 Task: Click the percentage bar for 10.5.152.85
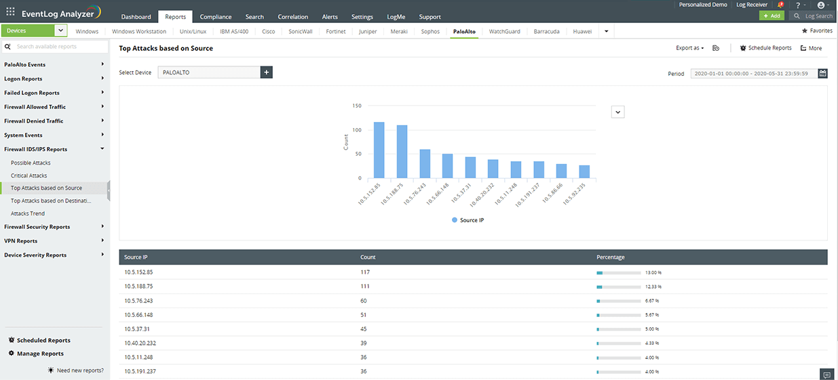coord(619,272)
